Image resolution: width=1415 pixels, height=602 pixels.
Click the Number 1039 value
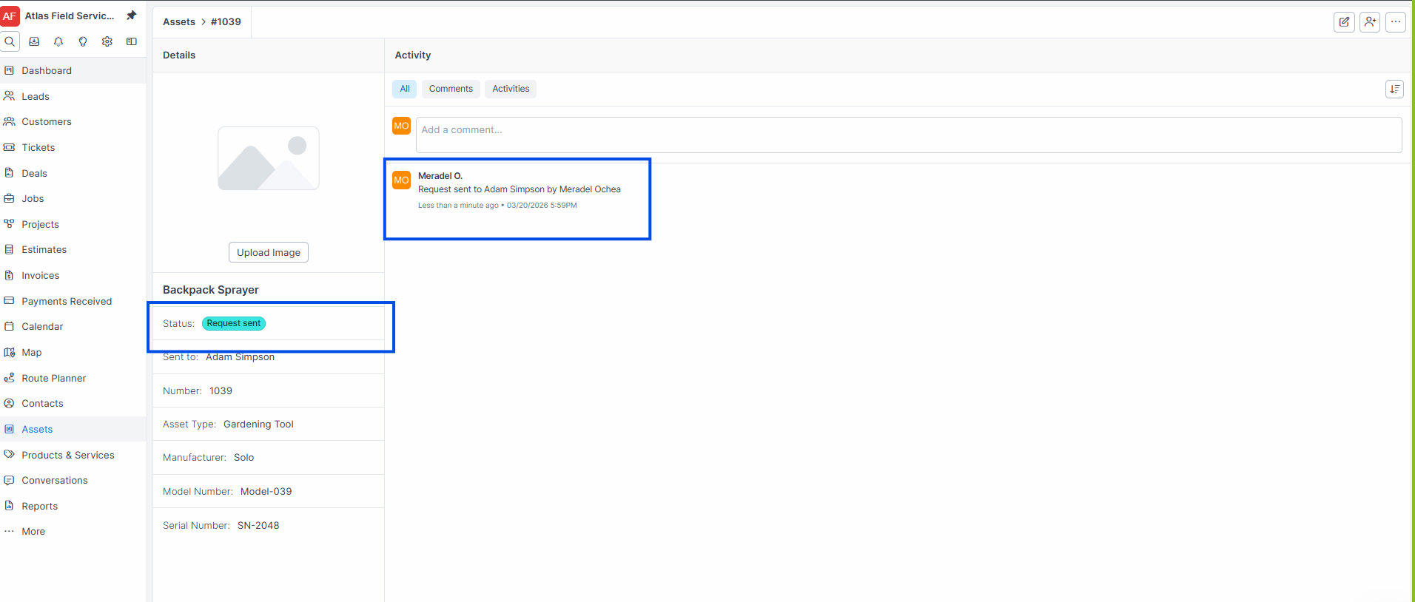pyautogui.click(x=221, y=390)
